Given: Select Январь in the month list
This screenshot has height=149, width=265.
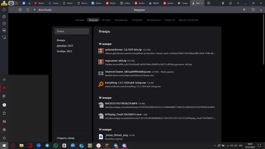Looking at the screenshot, I should click(61, 40).
